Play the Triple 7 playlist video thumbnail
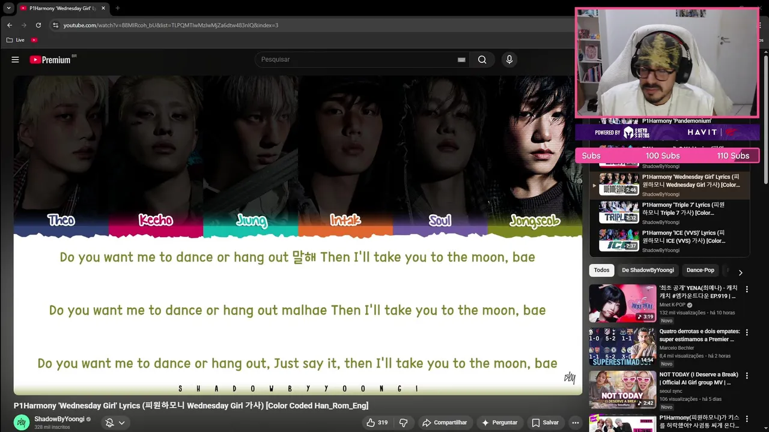The width and height of the screenshot is (769, 432). pos(619,213)
